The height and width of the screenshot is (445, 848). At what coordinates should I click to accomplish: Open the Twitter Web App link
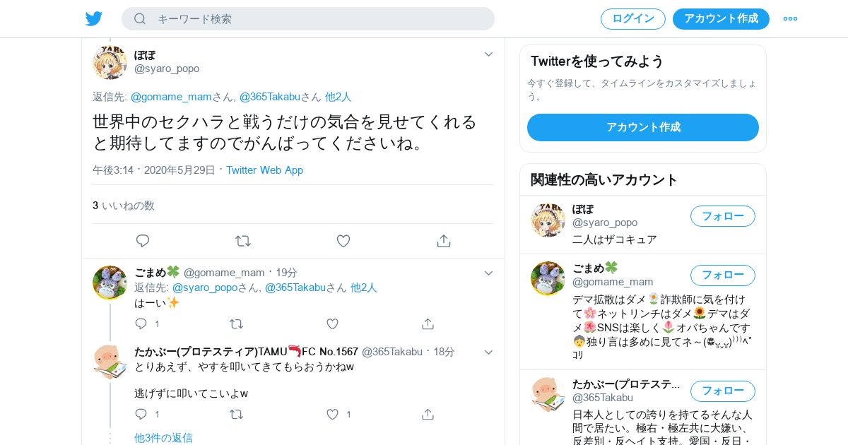tap(264, 170)
